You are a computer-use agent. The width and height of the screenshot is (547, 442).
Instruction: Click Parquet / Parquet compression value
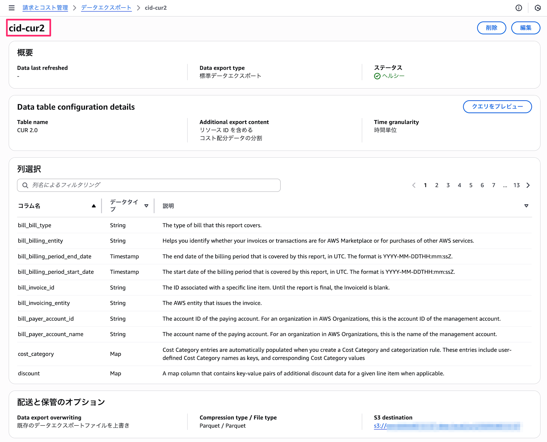pyautogui.click(x=223, y=426)
